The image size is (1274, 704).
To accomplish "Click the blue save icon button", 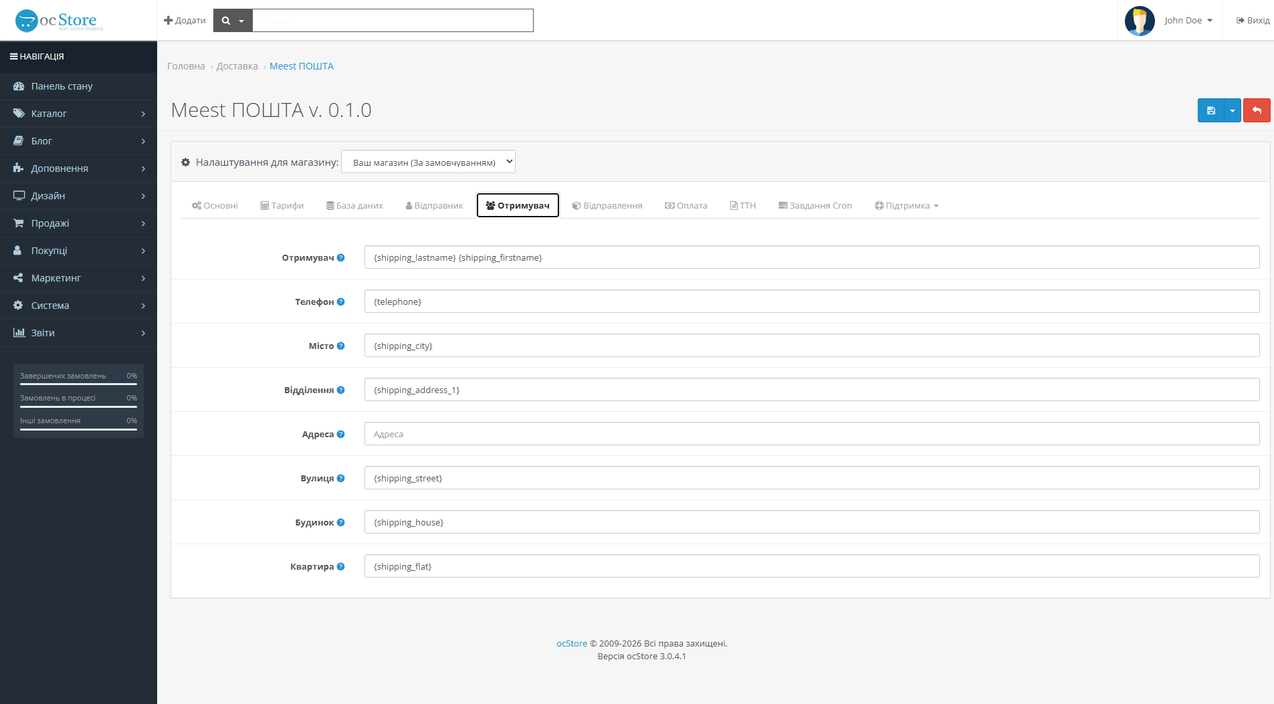I will 1210,110.
